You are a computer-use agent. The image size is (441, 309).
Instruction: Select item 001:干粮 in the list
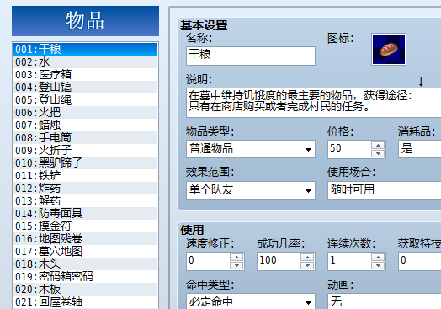85,49
